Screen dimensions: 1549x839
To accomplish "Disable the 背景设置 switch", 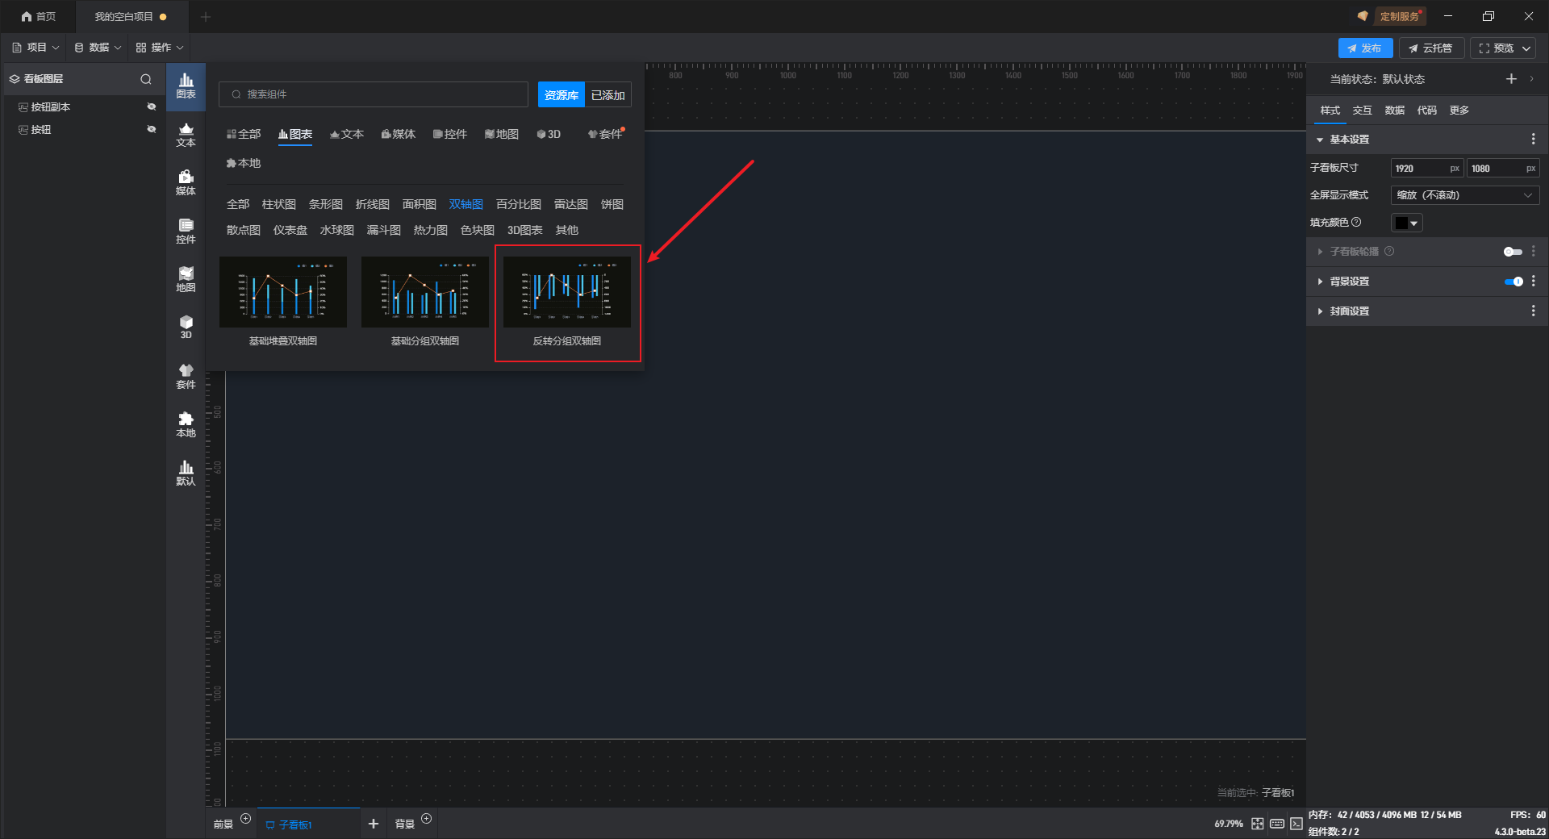I will pyautogui.click(x=1513, y=282).
